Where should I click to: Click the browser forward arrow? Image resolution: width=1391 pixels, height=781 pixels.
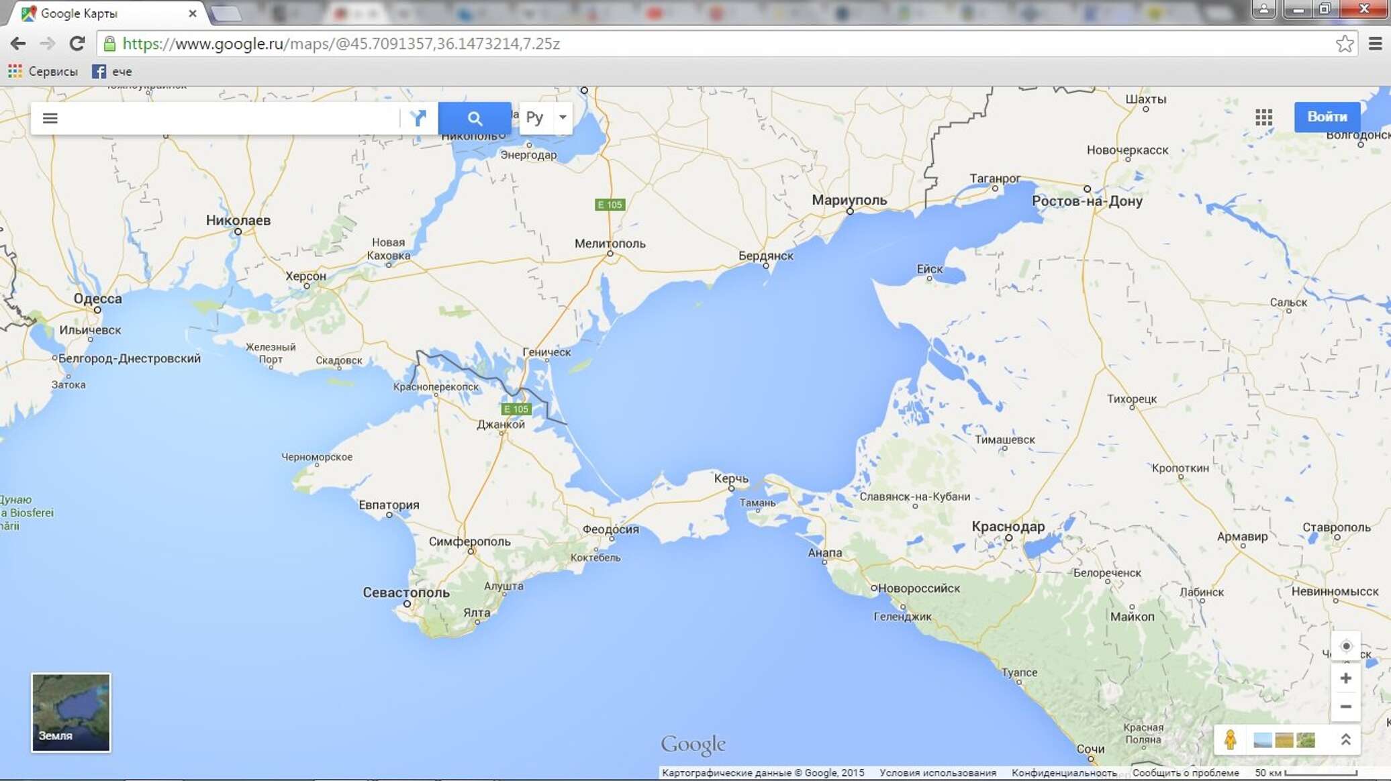pyautogui.click(x=47, y=44)
